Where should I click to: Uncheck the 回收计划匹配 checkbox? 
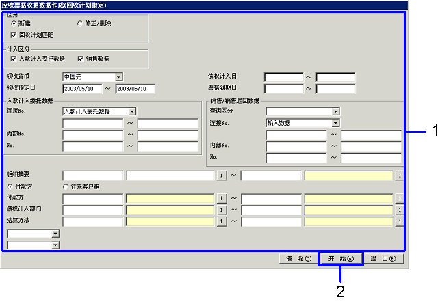tap(14, 34)
